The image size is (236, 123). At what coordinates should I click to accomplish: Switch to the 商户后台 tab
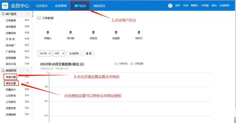[x=80, y=6]
